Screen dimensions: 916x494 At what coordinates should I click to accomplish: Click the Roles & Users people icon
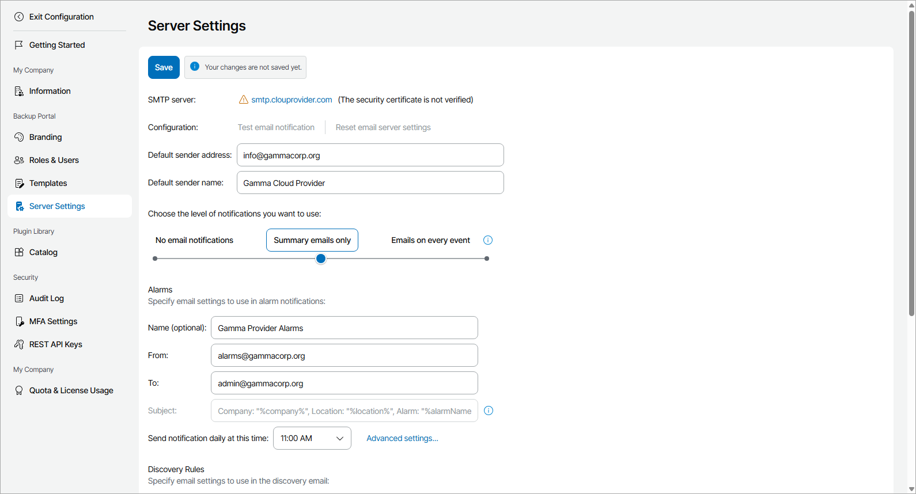(x=19, y=160)
